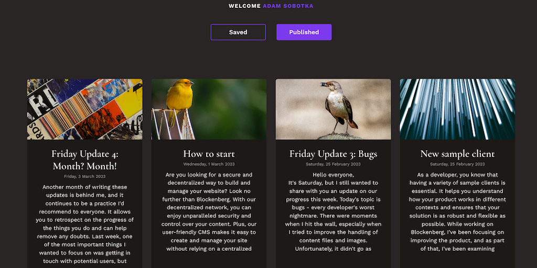Open the Friday Update 4 post title
Image resolution: width=537 pixels, height=268 pixels.
point(85,160)
